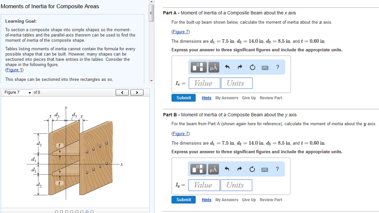Submit the Part A answer
The image size is (379, 213).
(183, 98)
